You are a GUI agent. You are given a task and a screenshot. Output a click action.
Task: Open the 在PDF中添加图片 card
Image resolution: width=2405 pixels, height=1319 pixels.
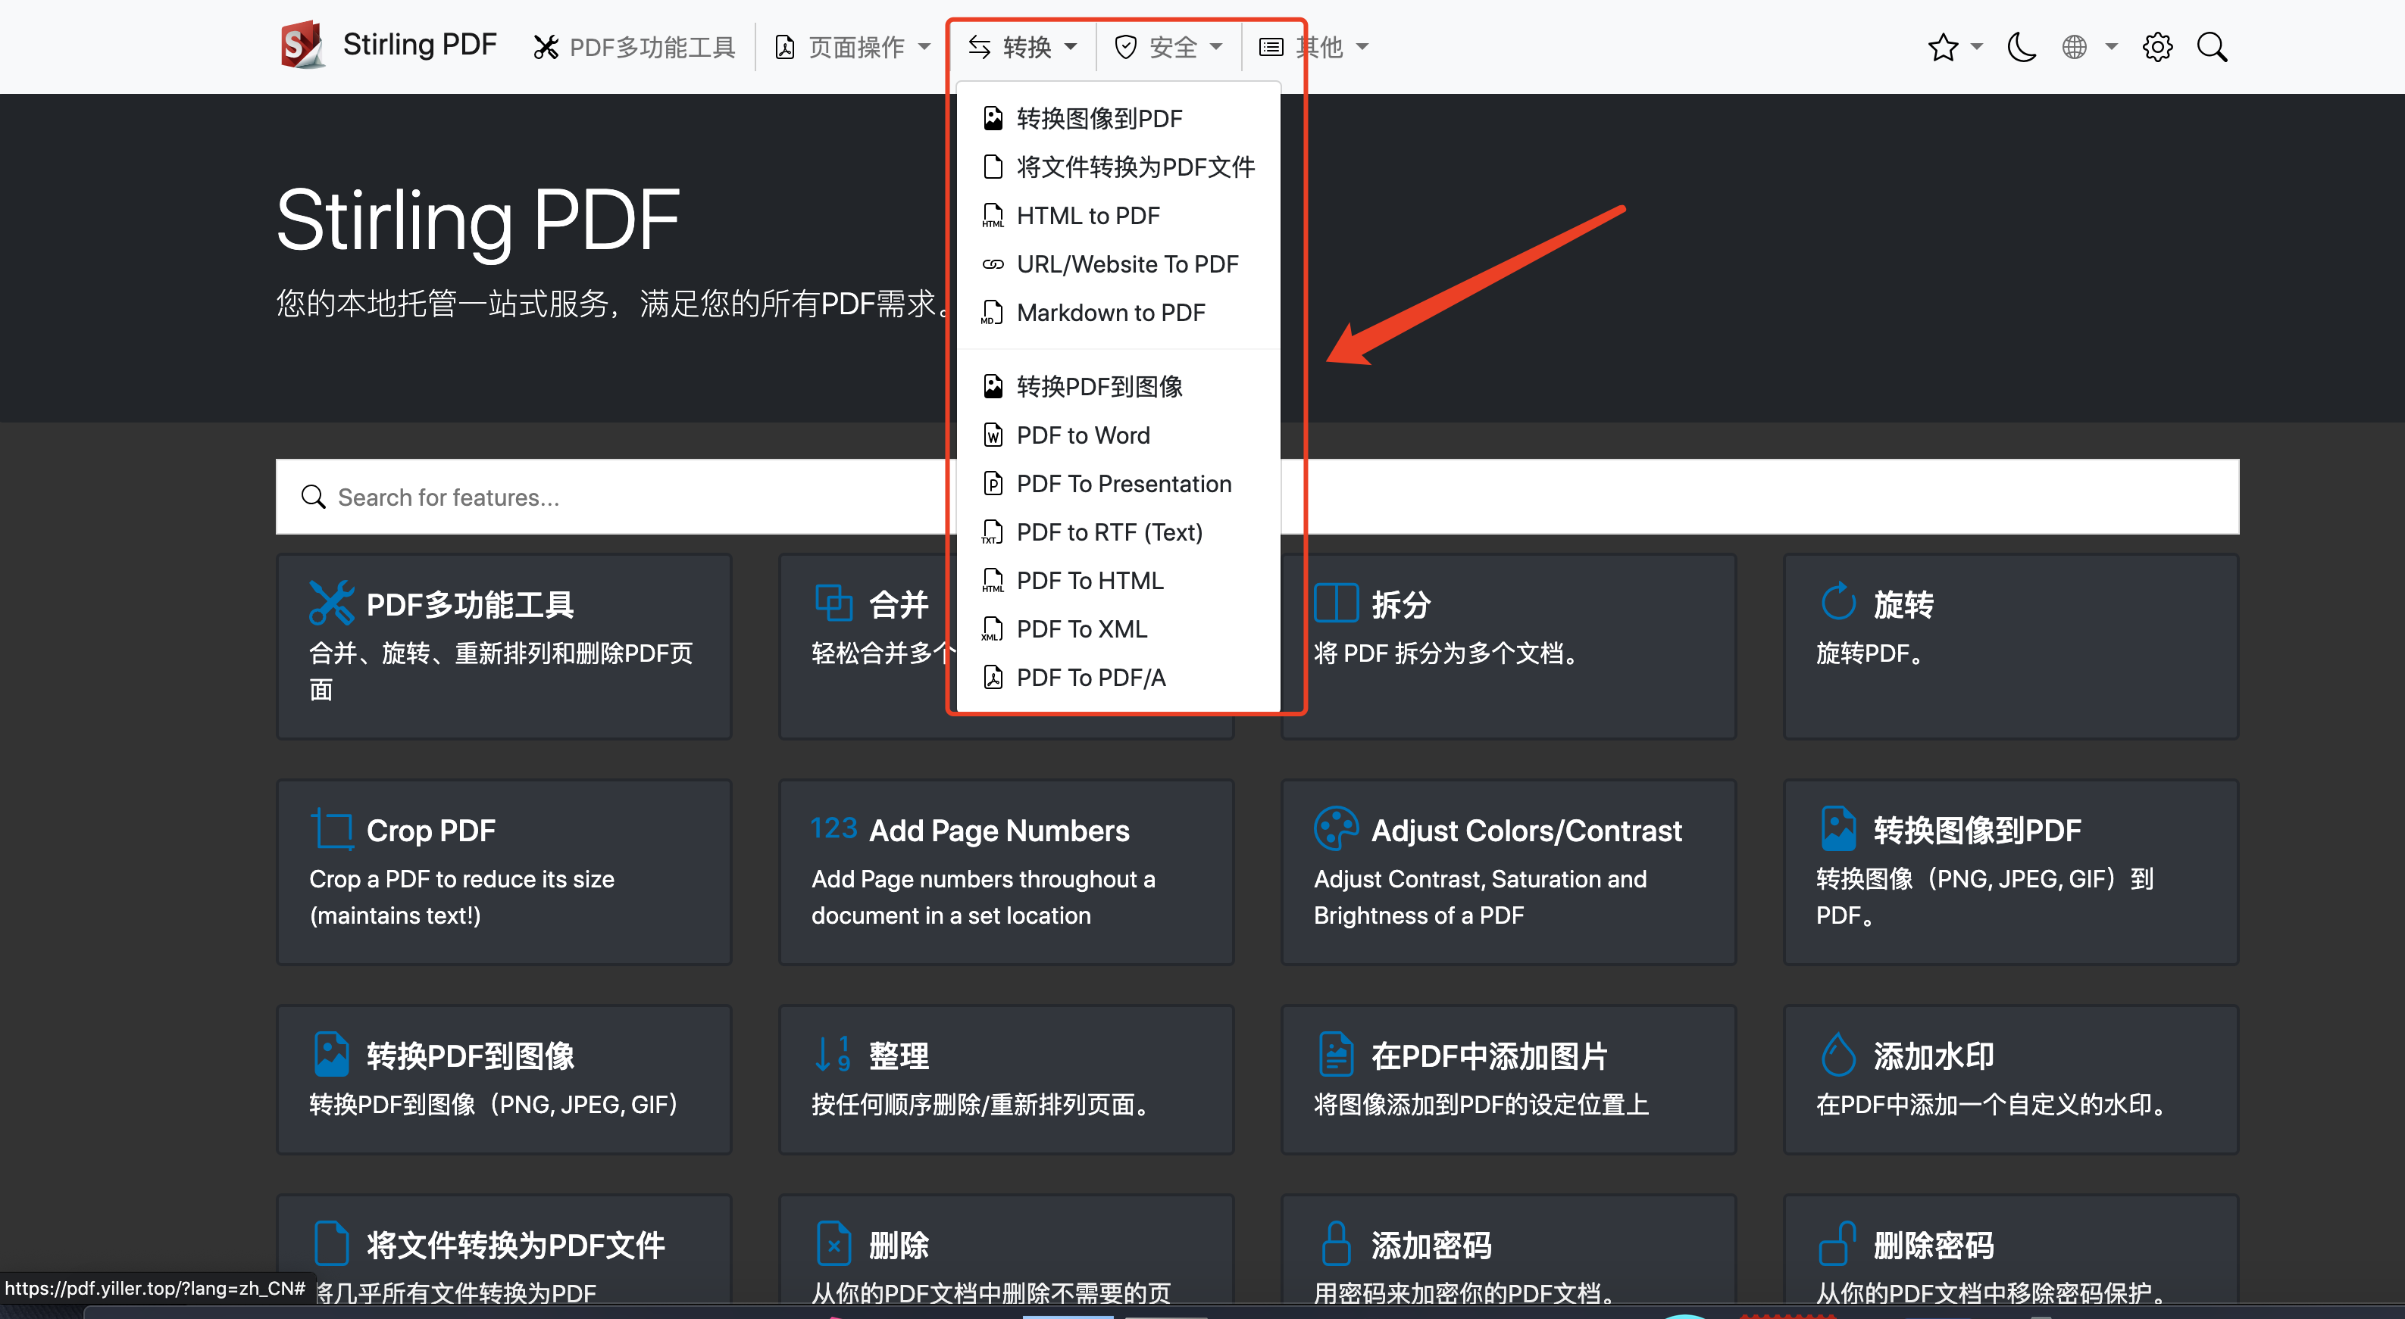1508,1078
